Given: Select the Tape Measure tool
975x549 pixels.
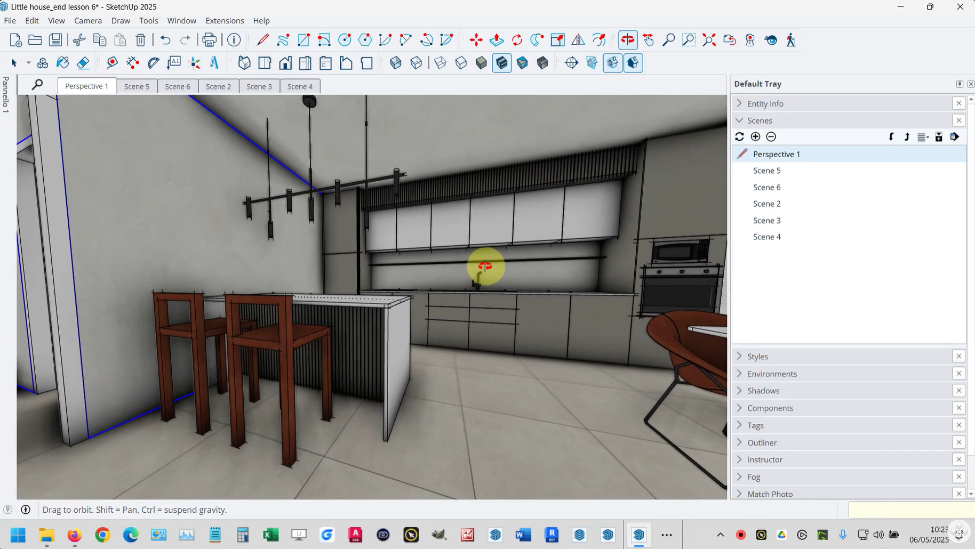Looking at the screenshot, I should point(112,63).
